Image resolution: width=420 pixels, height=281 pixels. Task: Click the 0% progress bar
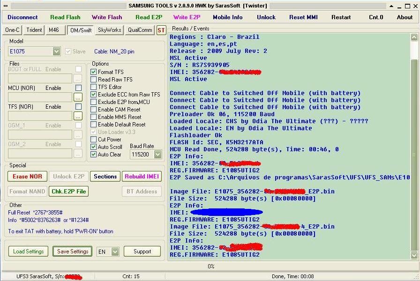210,266
